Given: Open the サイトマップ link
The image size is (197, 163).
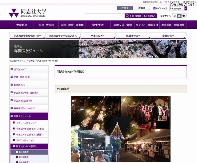Looking at the screenshot, I should pos(161,8).
